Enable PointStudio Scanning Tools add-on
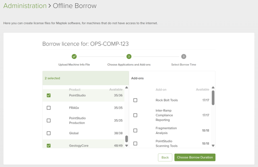This screenshot has height=167, width=258. [135, 143]
